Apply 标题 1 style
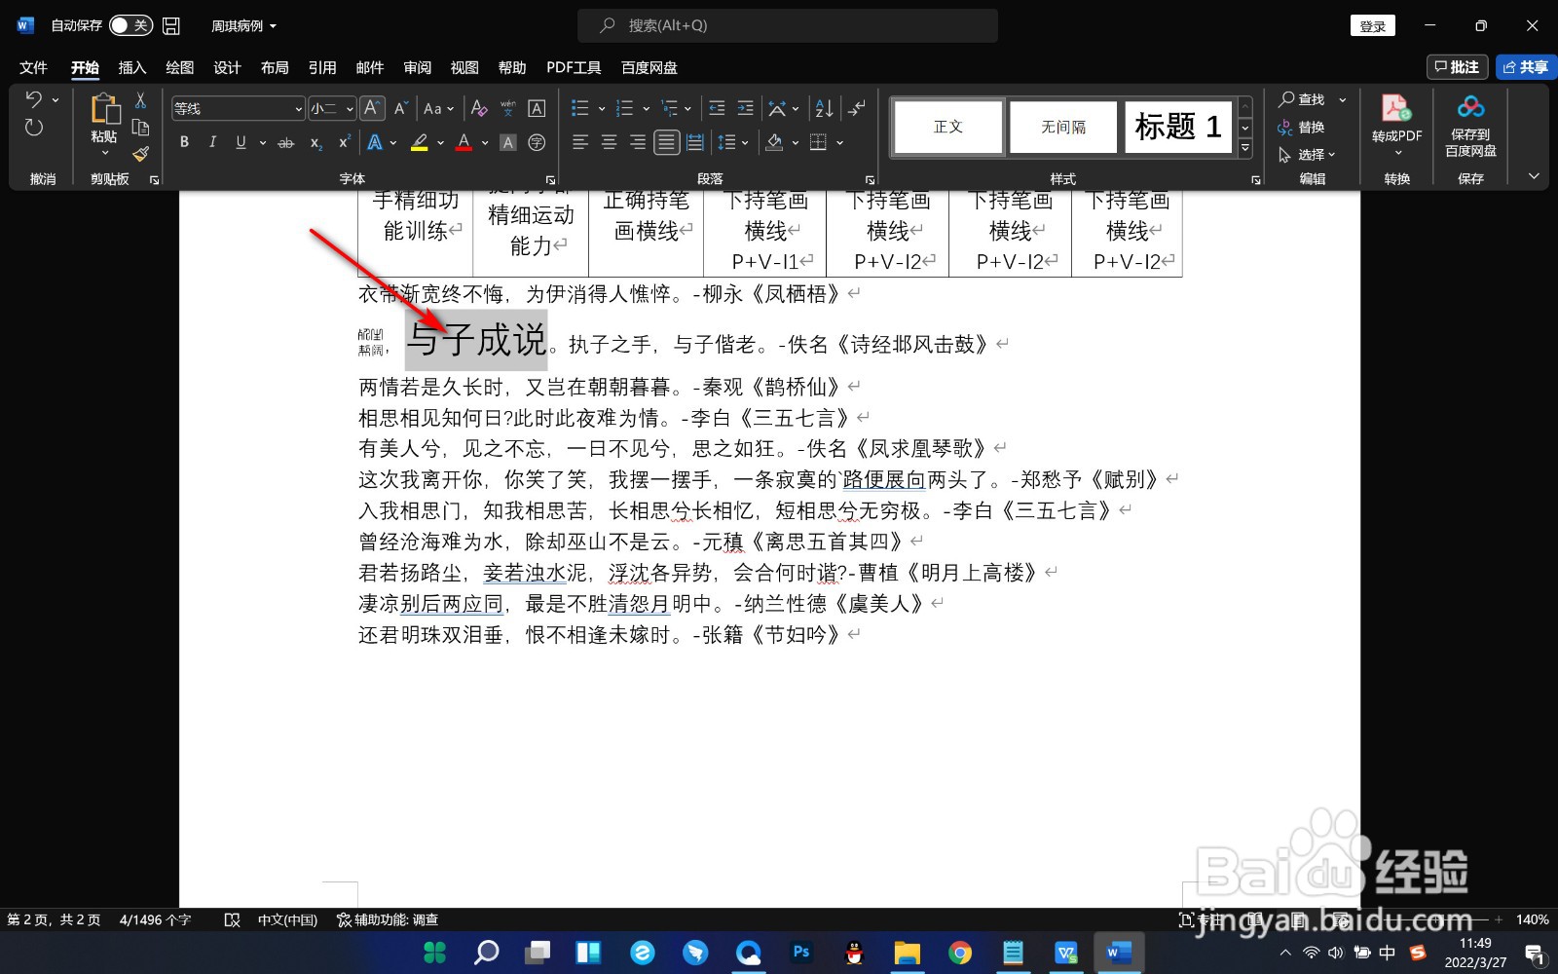 (1178, 127)
